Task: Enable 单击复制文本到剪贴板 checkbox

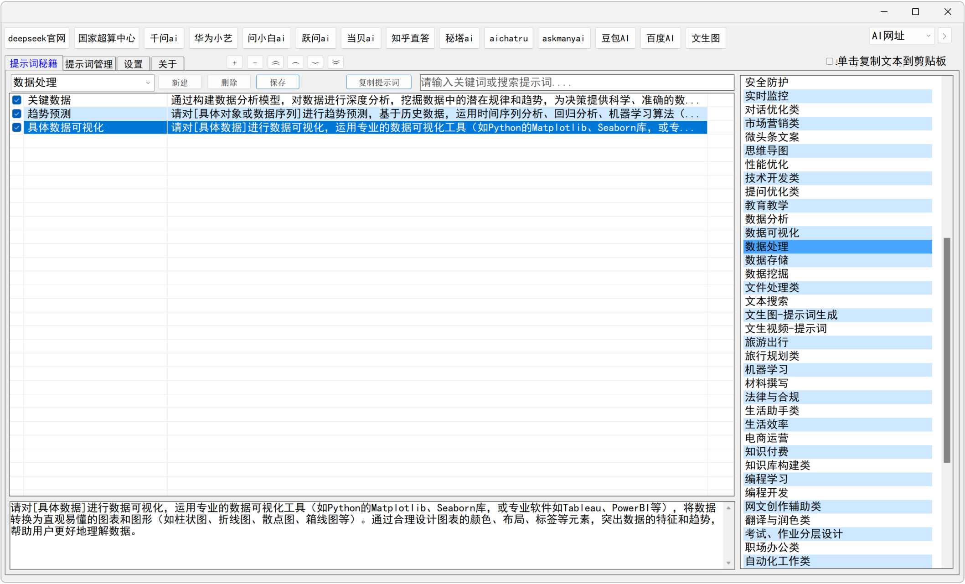Action: tap(830, 62)
